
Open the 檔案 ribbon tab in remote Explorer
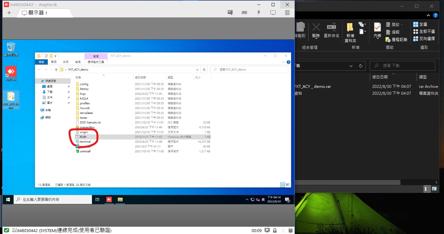(x=41, y=62)
